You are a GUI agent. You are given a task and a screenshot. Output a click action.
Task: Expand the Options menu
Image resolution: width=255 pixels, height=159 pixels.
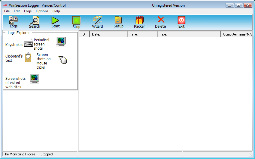[x=42, y=11]
